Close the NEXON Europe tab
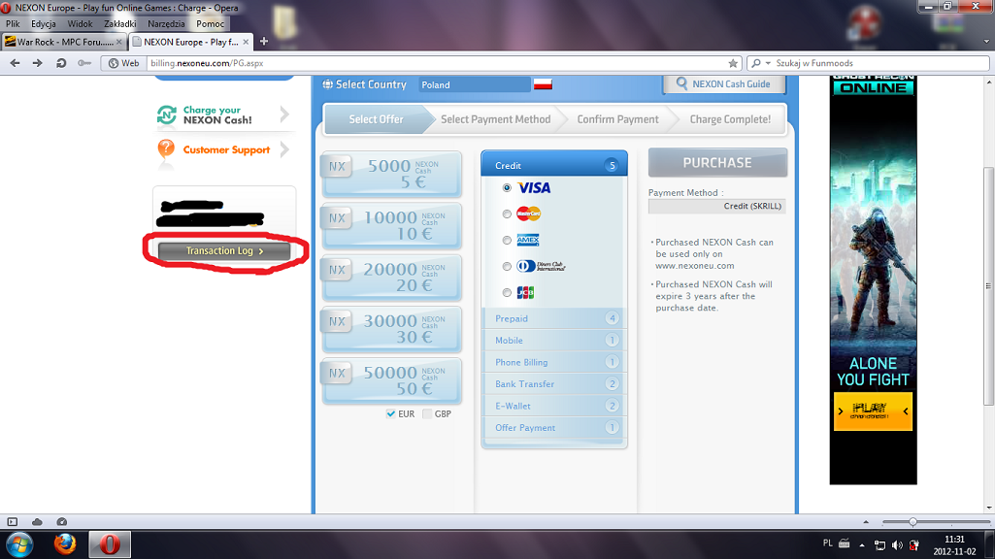Image resolution: width=995 pixels, height=559 pixels. coord(246,42)
